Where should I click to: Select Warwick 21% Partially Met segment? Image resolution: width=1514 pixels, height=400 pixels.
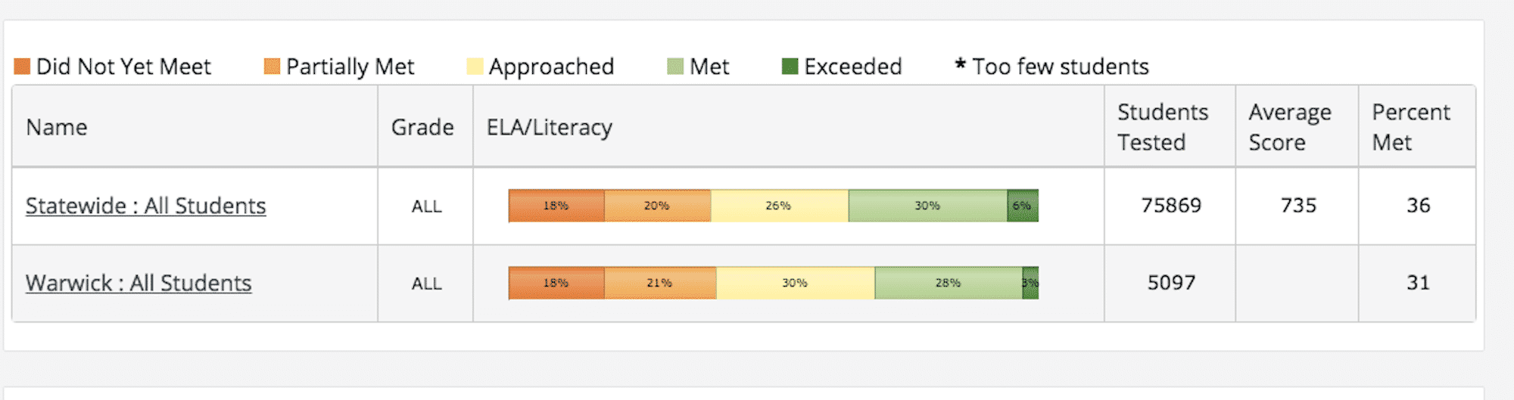pyautogui.click(x=659, y=283)
